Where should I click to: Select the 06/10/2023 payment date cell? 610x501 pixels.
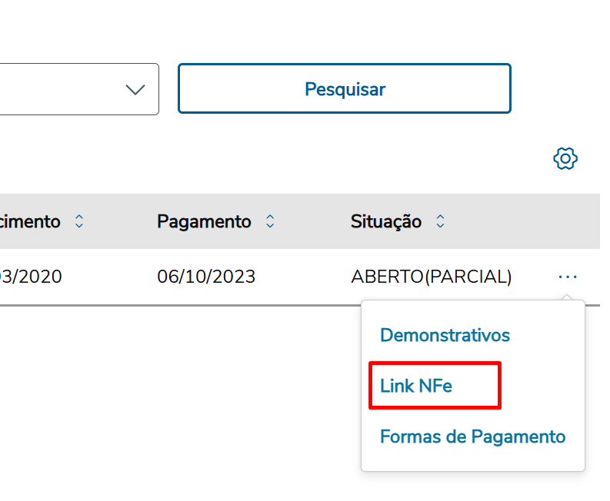206,277
